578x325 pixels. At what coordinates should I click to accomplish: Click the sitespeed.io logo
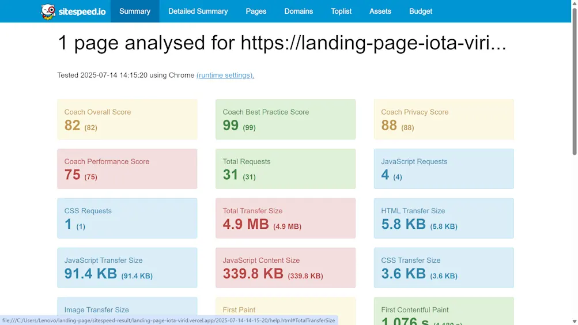(x=73, y=12)
